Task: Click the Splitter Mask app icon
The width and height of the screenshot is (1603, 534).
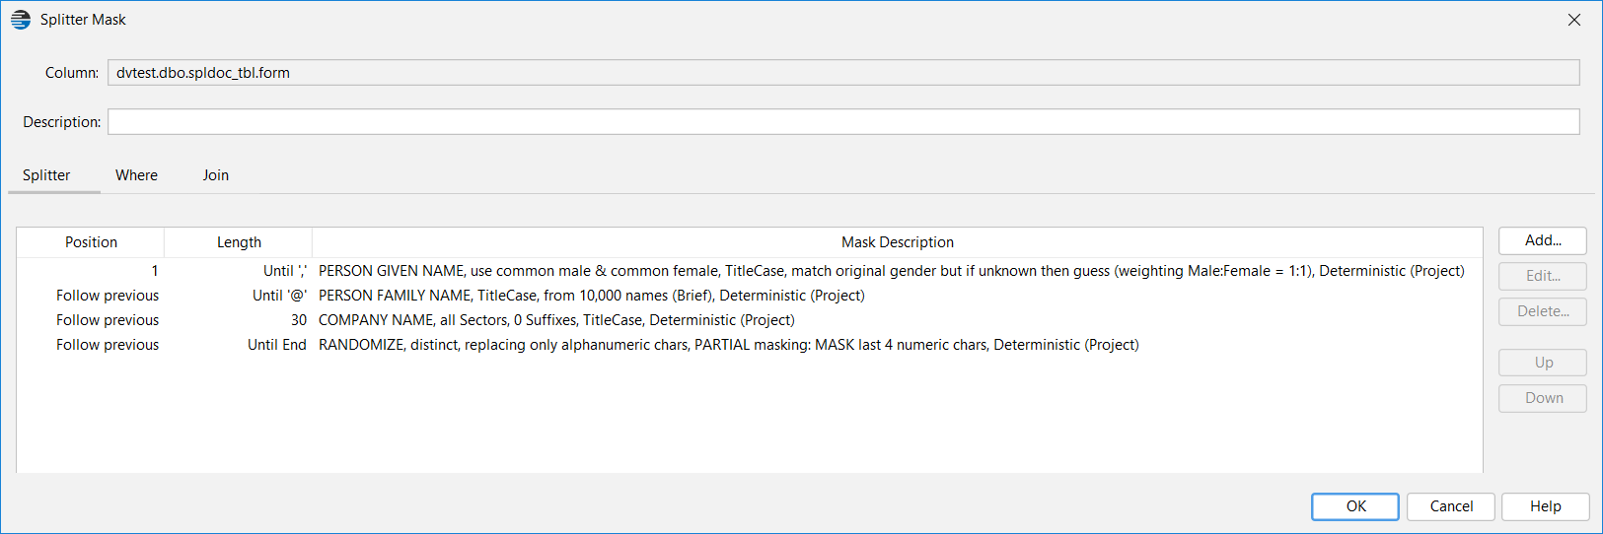Action: (21, 20)
